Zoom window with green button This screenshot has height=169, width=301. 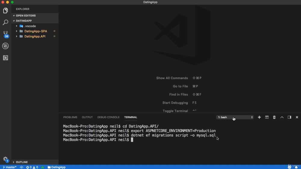12,2
